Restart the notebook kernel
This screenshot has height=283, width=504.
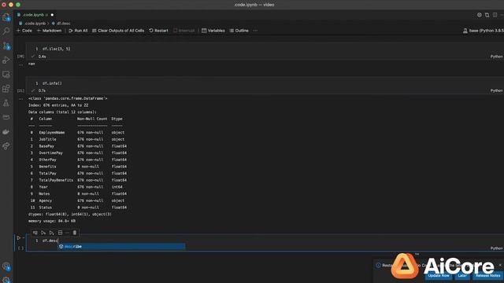click(159, 31)
